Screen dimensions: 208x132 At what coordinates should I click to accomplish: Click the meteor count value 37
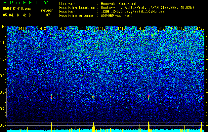tap(48, 15)
